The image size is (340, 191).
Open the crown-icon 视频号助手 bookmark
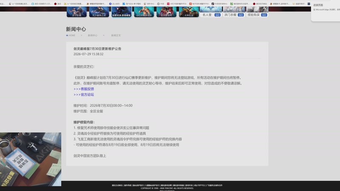click(x=299, y=4)
